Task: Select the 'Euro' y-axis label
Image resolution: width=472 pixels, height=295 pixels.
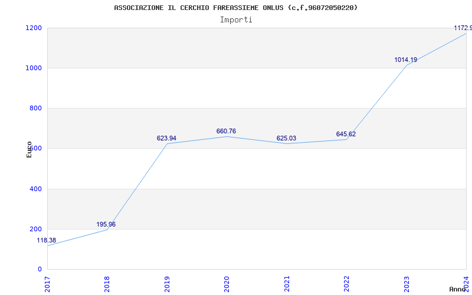Action: pyautogui.click(x=29, y=150)
